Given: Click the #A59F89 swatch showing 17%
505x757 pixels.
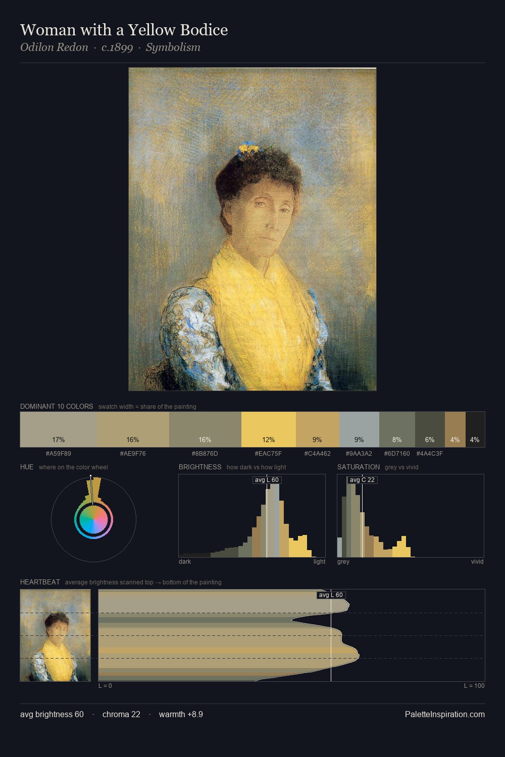Looking at the screenshot, I should [x=59, y=429].
